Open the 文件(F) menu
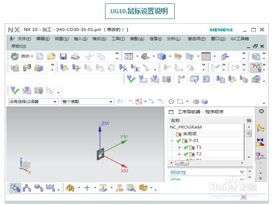Viewport: 273px width, 205px height. (x=24, y=39)
